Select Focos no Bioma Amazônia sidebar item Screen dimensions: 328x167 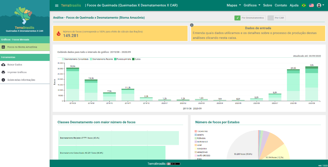[x=25, y=47]
